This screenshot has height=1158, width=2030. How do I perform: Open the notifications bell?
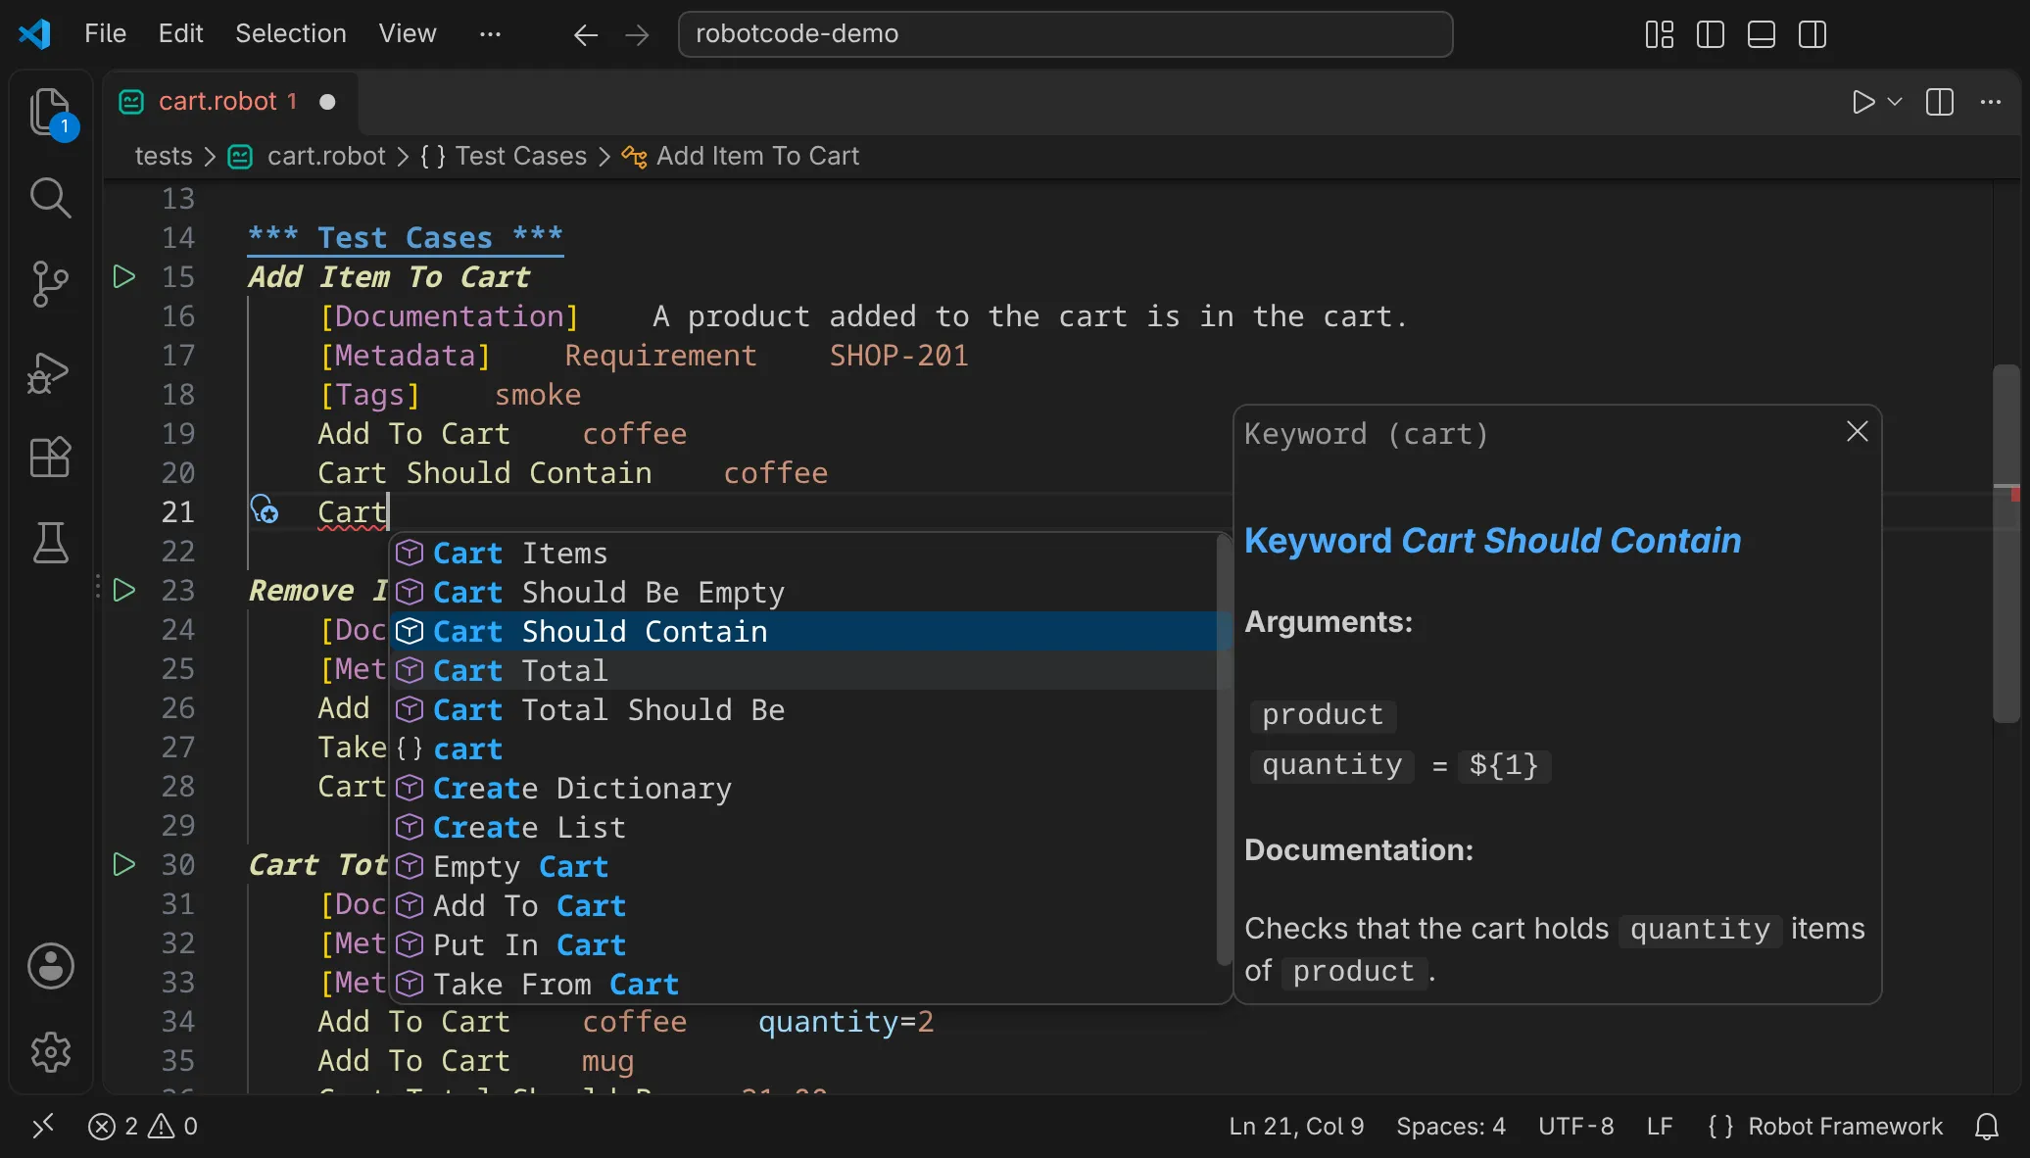(x=1987, y=1127)
